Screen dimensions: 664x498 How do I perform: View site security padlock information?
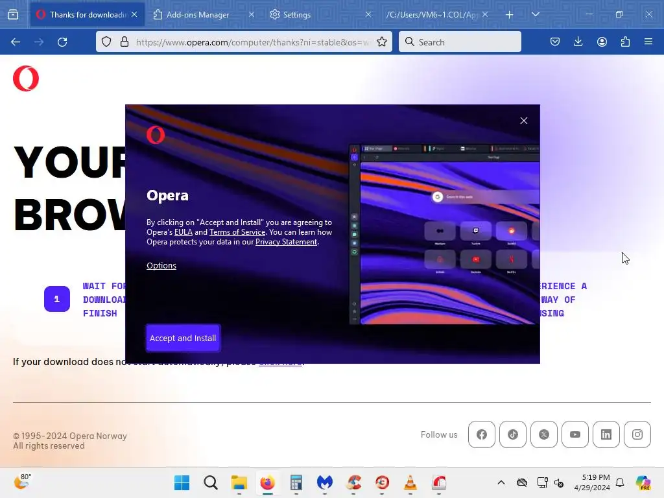[124, 42]
